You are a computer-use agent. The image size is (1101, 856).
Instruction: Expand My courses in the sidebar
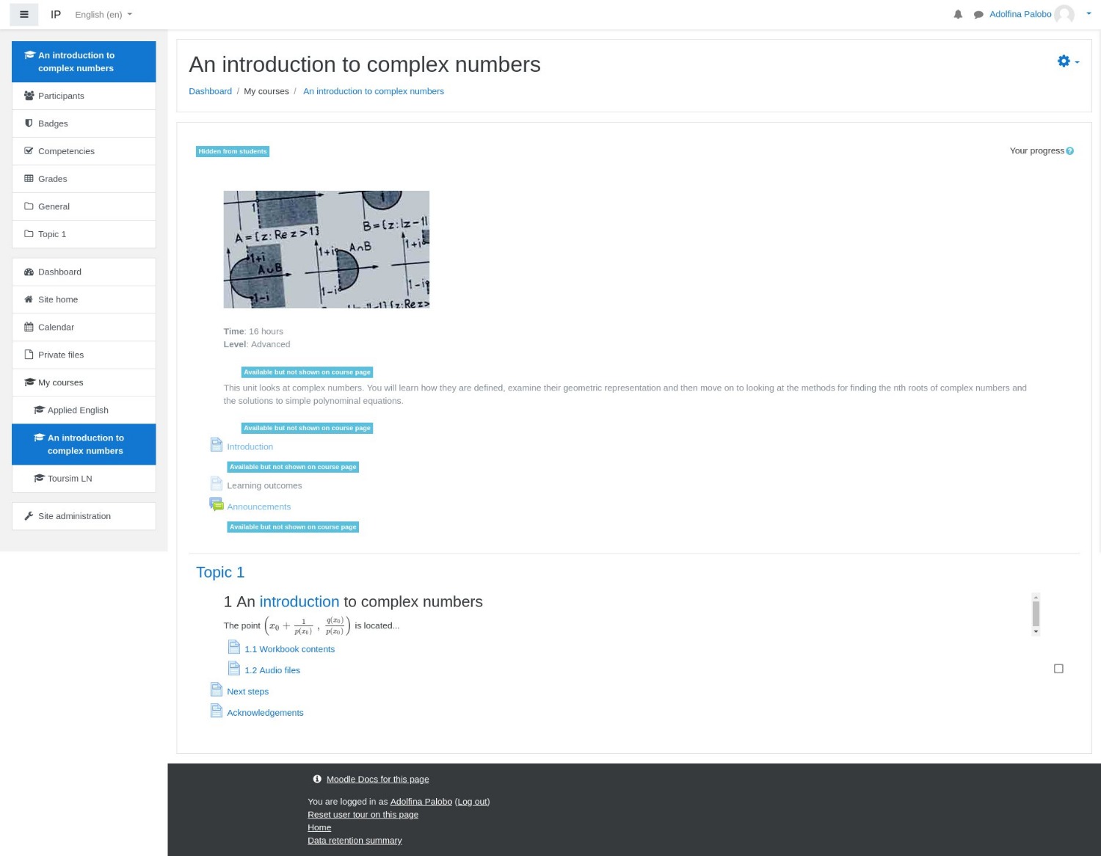[x=60, y=382]
